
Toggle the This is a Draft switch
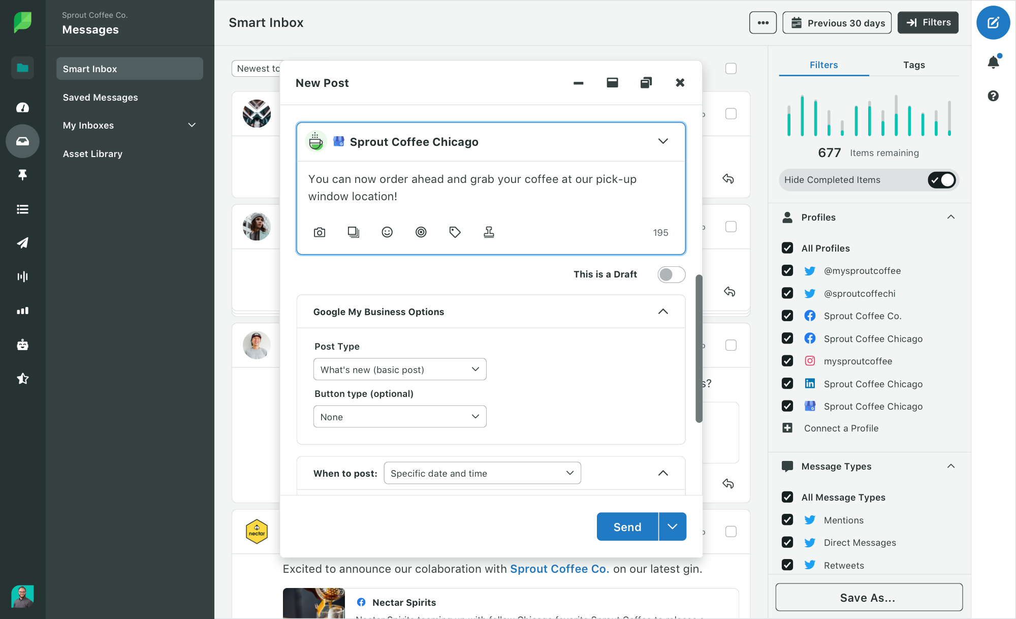click(671, 274)
